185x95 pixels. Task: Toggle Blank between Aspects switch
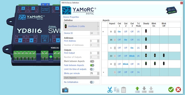92,61
